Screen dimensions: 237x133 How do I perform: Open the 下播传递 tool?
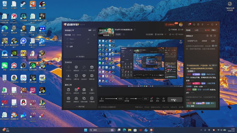[x=92, y=100]
